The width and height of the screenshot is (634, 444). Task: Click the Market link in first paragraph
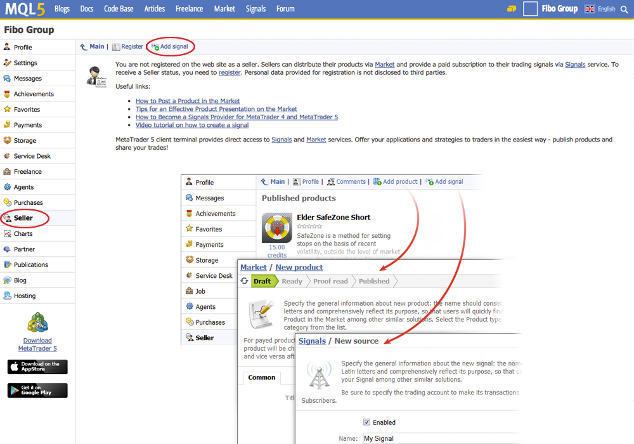[x=385, y=64]
